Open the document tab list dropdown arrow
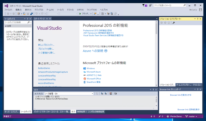Screen dimensions: 206x121 pyautogui.click(x=157, y=19)
